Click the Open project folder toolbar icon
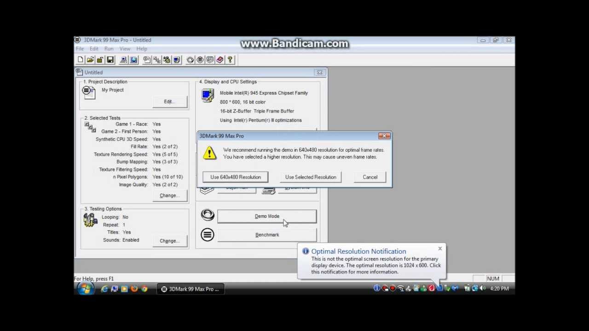The image size is (589, 331). (90, 60)
